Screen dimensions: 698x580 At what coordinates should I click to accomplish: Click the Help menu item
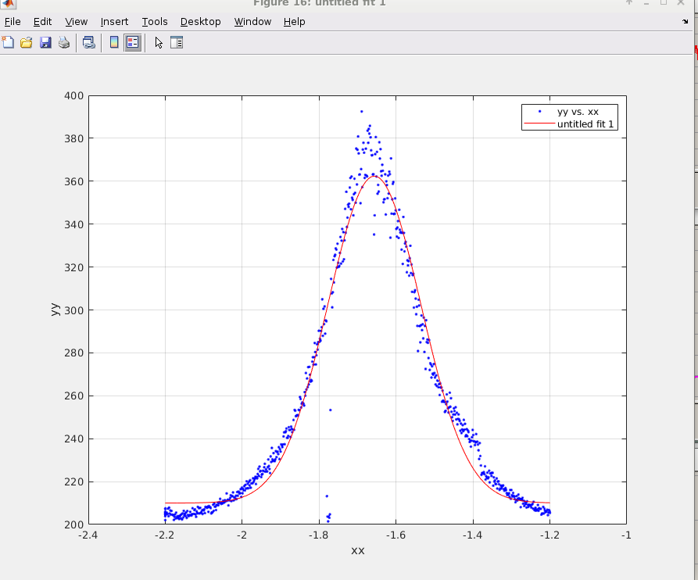[x=294, y=22]
